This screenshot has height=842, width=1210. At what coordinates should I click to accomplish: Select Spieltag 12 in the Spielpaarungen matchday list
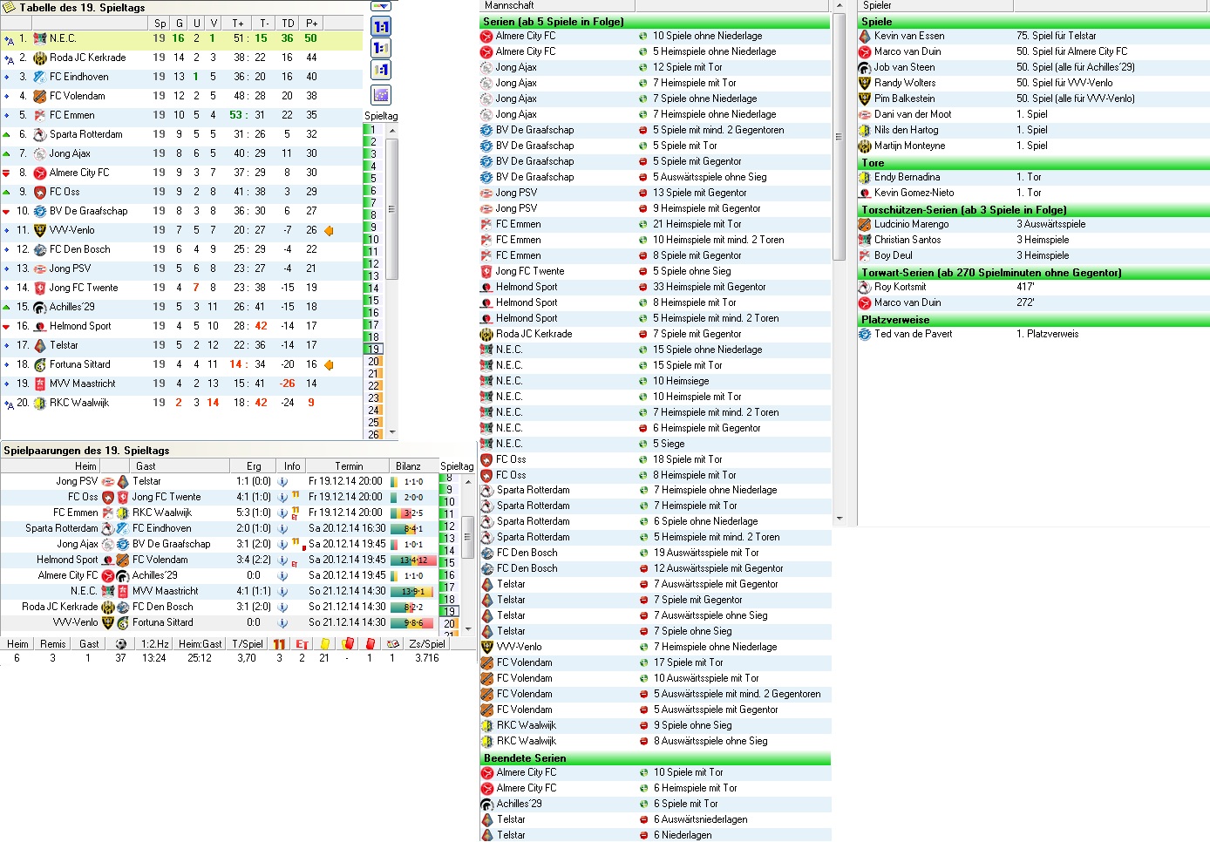coord(449,526)
